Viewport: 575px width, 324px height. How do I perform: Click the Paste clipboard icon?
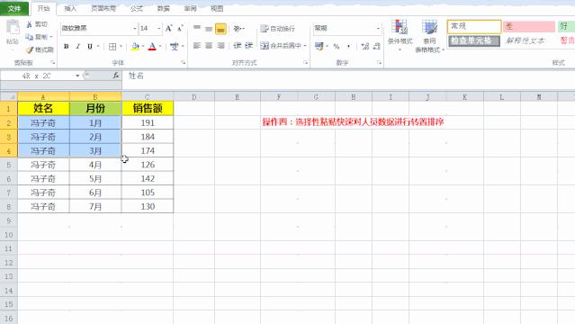pos(13,28)
